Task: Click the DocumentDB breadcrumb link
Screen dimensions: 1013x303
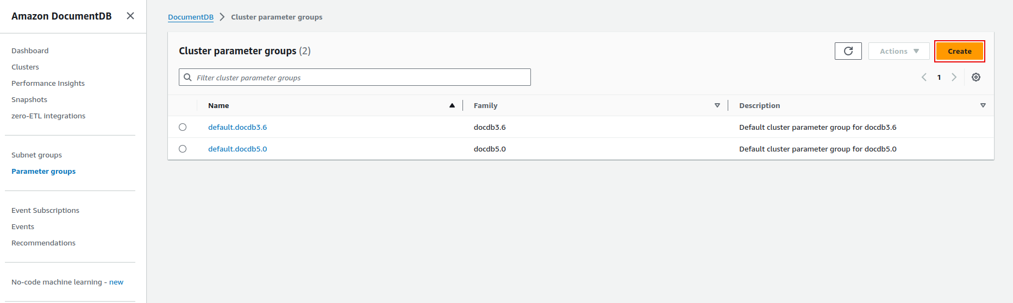Action: coord(191,17)
